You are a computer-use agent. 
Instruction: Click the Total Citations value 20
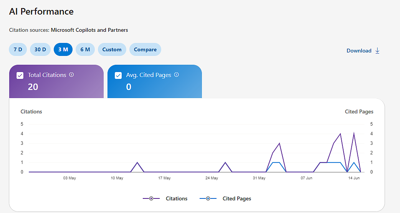pyautogui.click(x=33, y=87)
